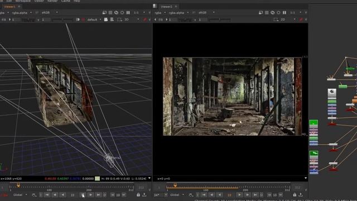Open the 'default' camera dropdown in Viewer1
The image size is (357, 201).
pyautogui.click(x=94, y=20)
